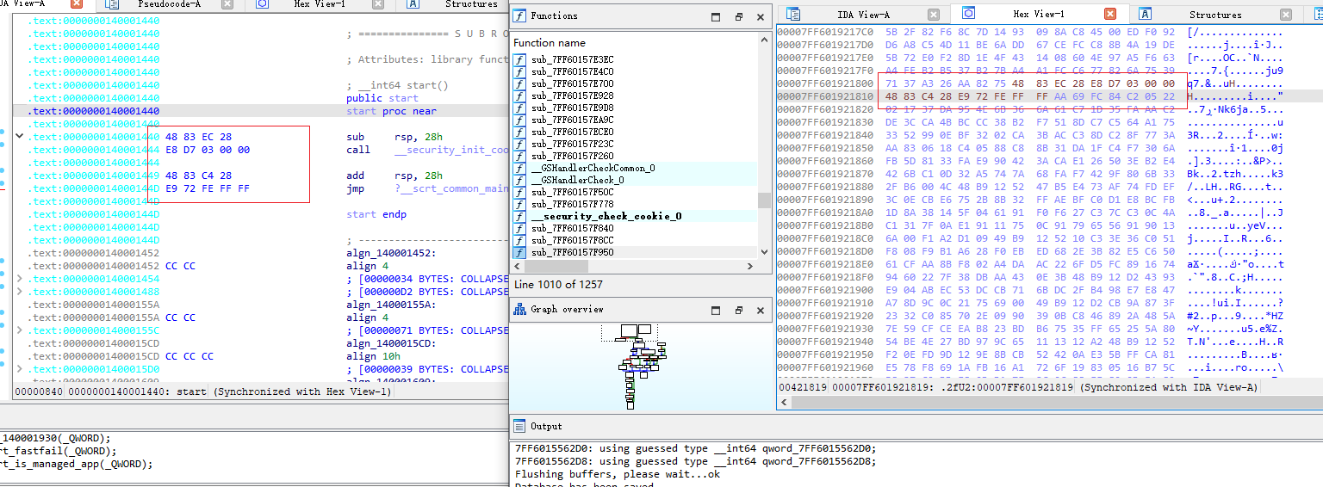
Task: Expand collapsed block at .text:0000000140001454
Action: pos(21,279)
